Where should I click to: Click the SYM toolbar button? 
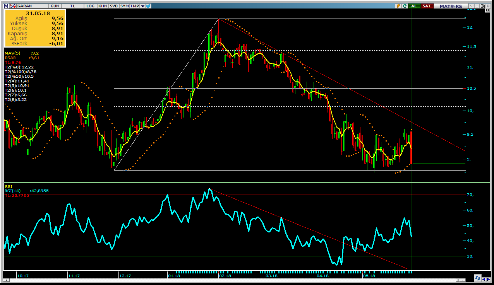pos(124,6)
